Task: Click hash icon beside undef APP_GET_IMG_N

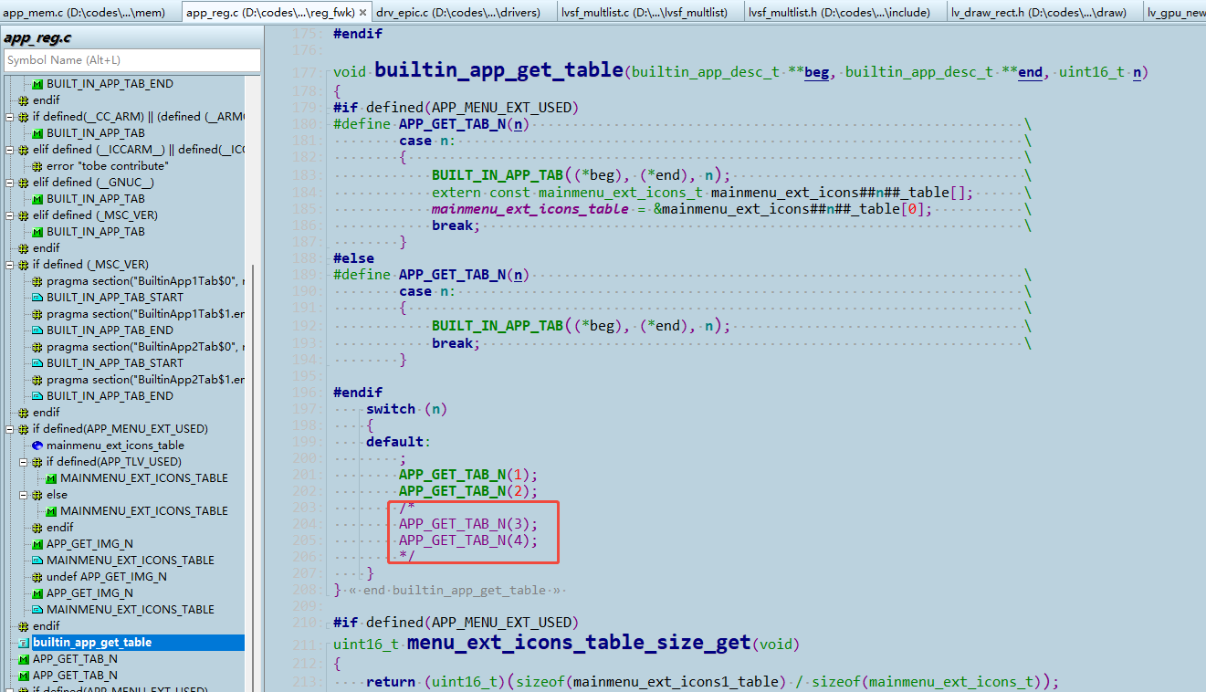Action: coord(37,577)
